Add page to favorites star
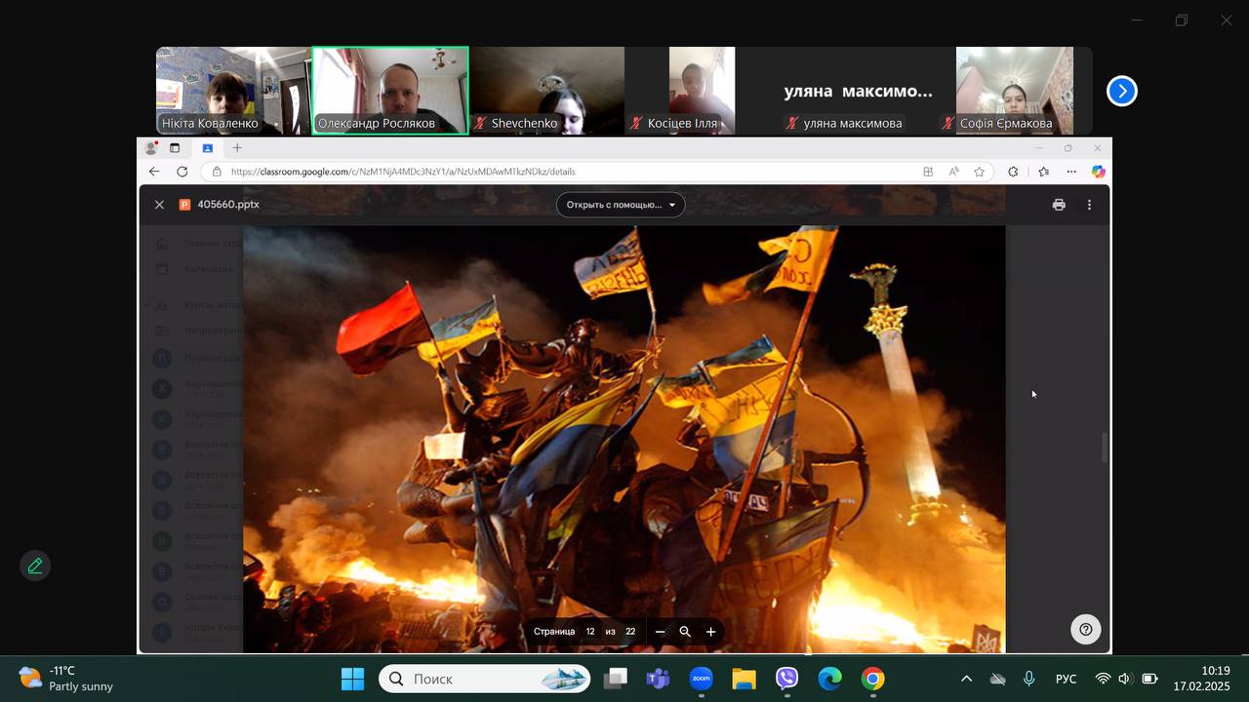The image size is (1249, 702). click(979, 172)
